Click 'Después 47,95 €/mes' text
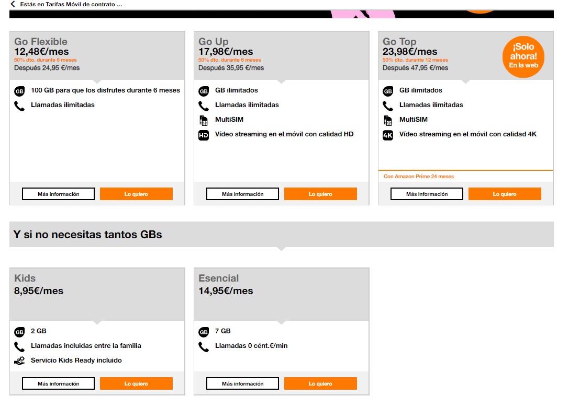580x408 pixels. [416, 68]
